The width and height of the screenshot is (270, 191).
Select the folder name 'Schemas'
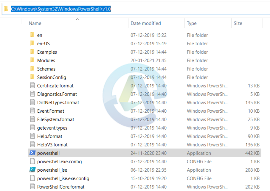[x=46, y=69]
